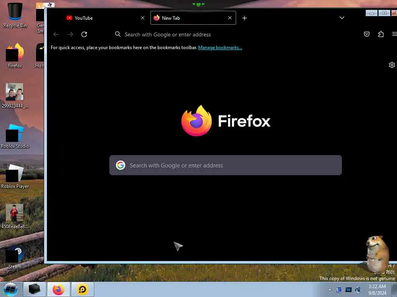Image resolution: width=397 pixels, height=297 pixels.
Task: Reload the current page
Action: 84,34
